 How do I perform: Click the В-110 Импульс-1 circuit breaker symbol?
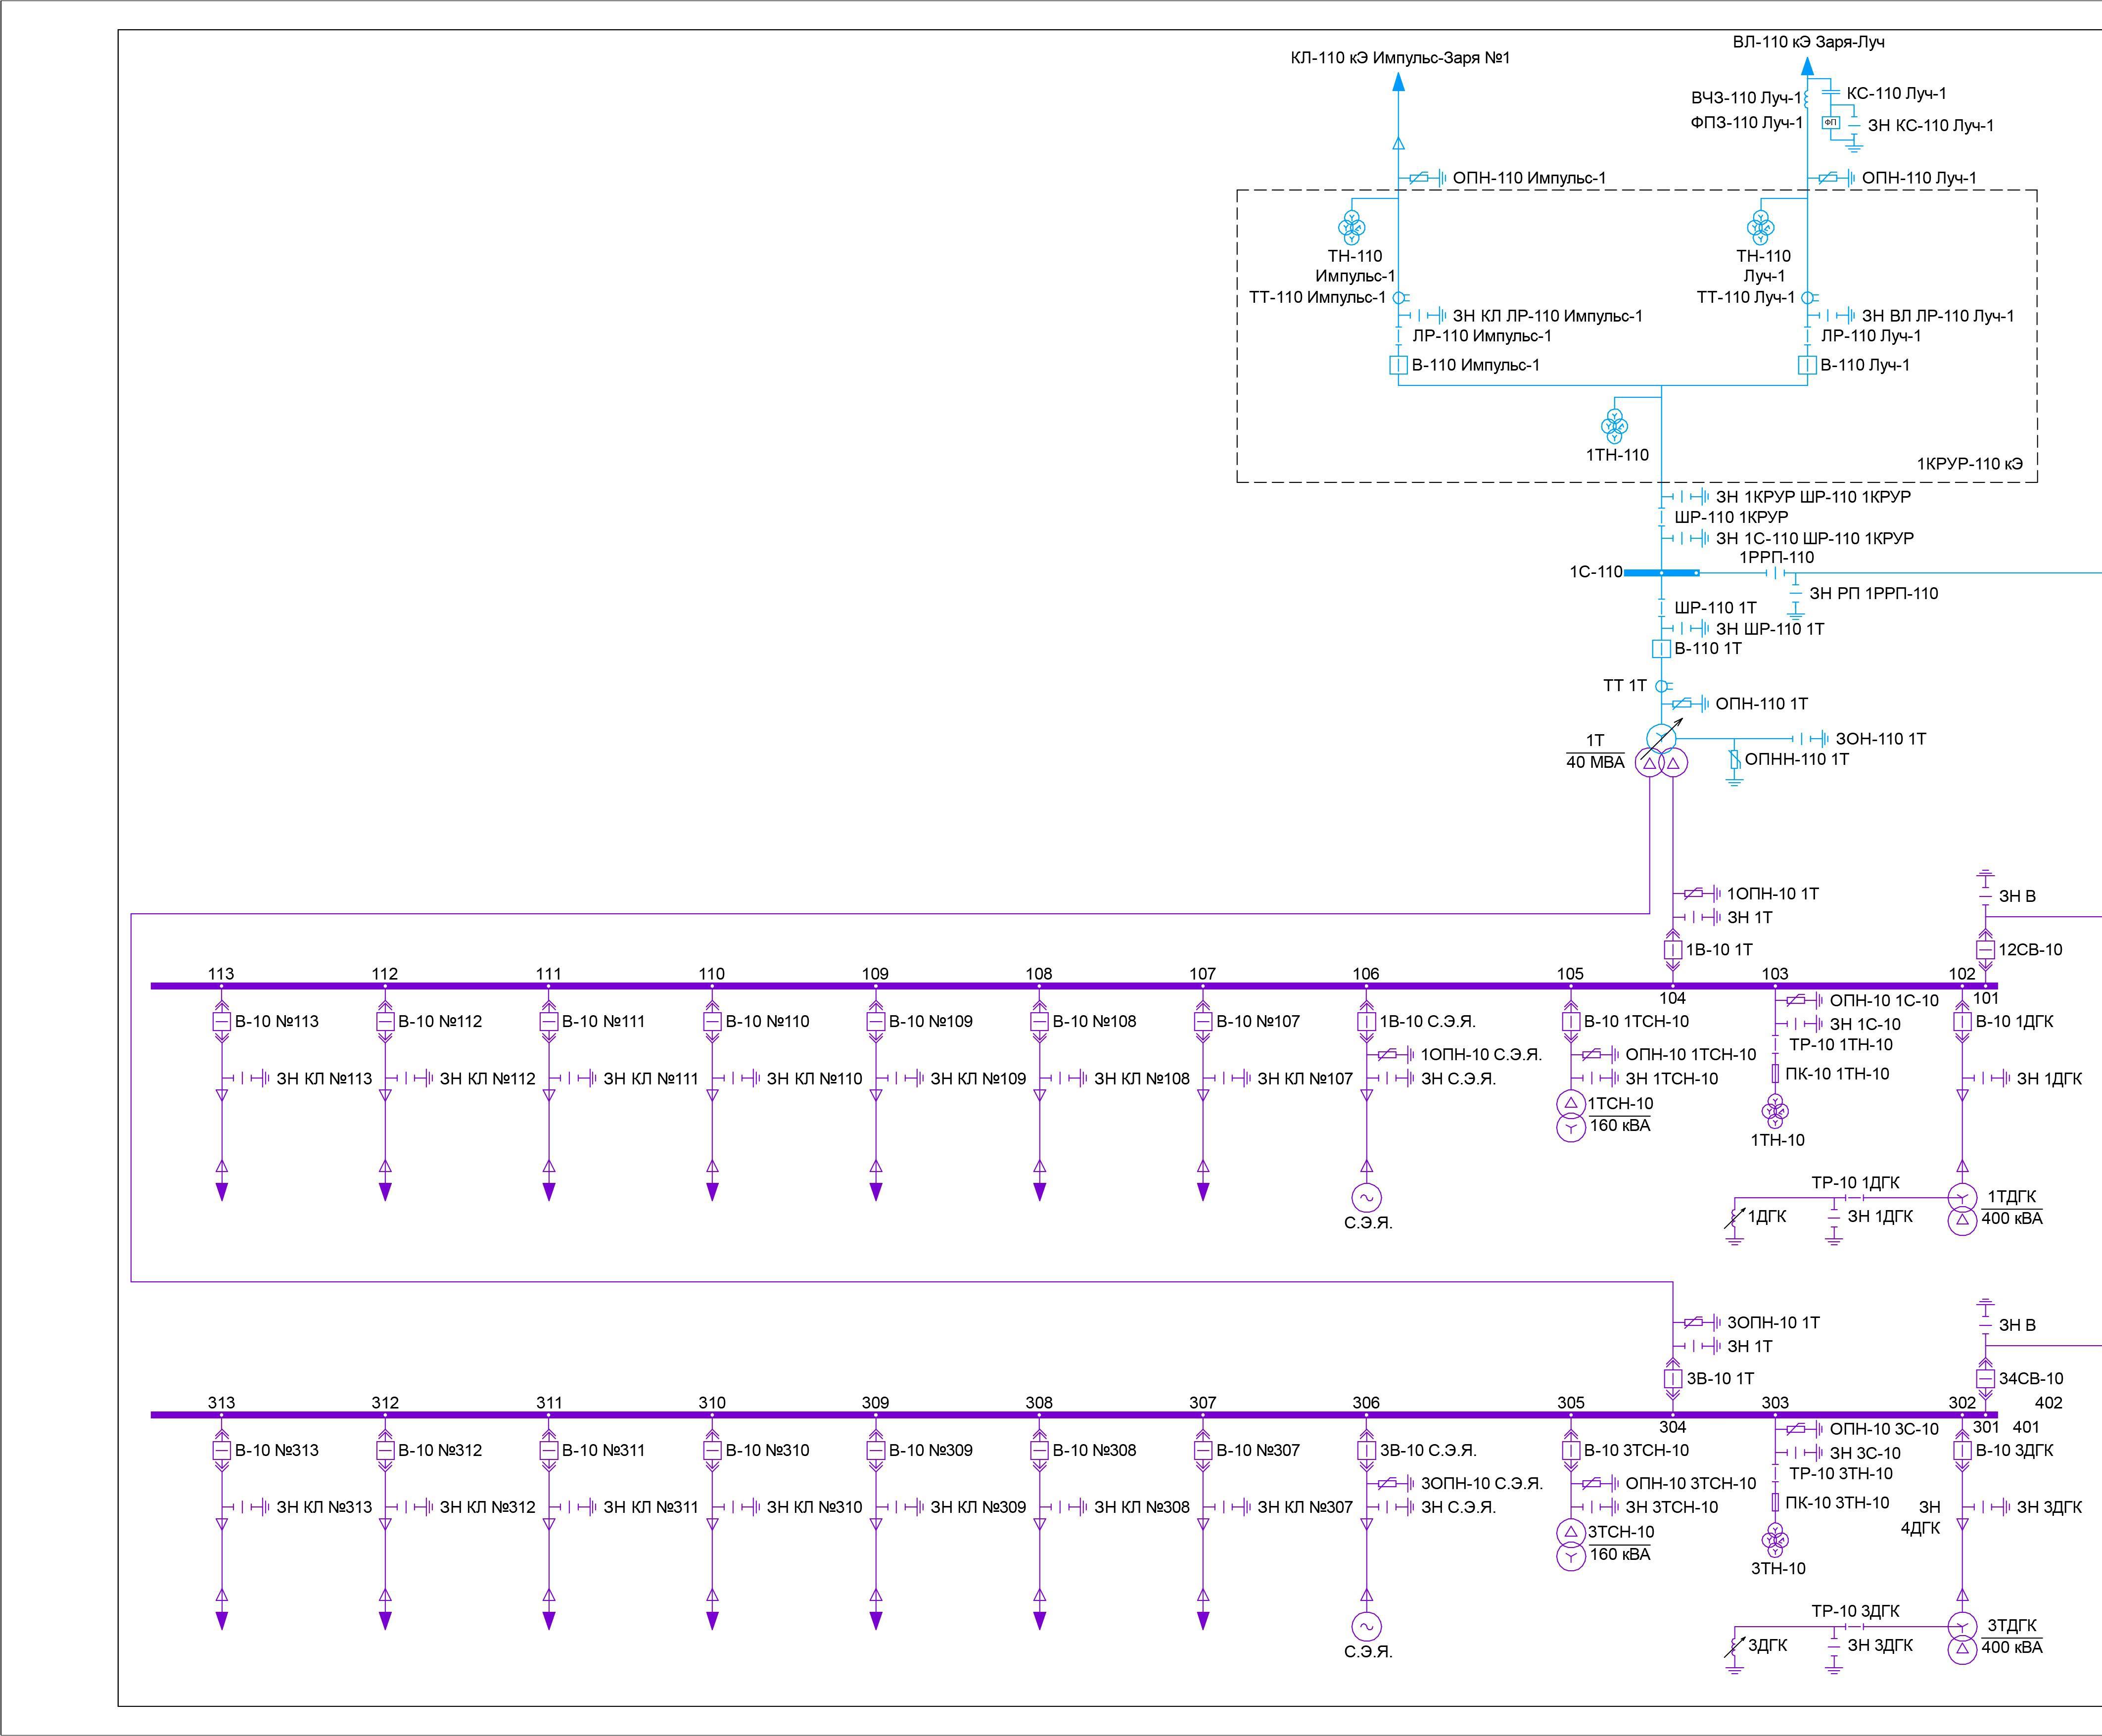point(1398,365)
